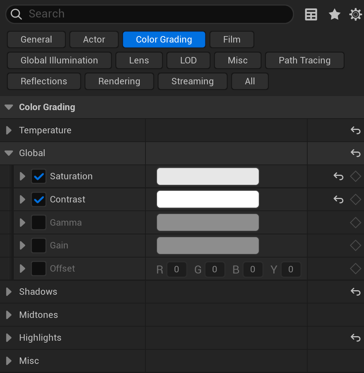Select the Color Grading filter tab
Viewport: 364px width, 373px height.
click(x=164, y=40)
